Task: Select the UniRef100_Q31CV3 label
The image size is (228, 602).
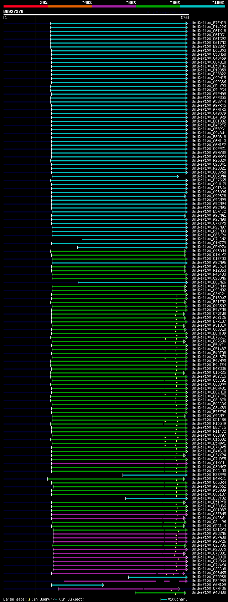Action: pyautogui.click(x=209, y=530)
